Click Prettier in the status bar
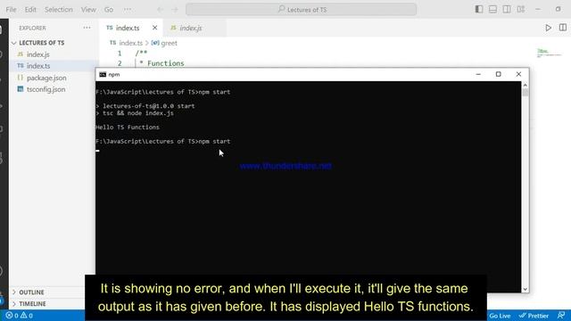The height and width of the screenshot is (321, 571). point(534,316)
